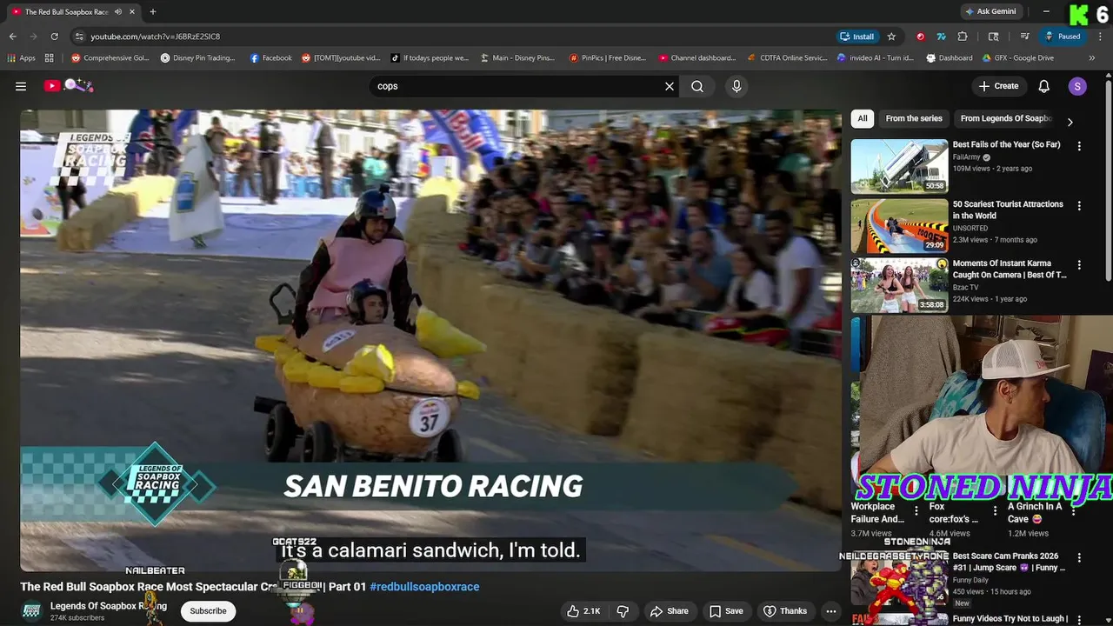Clear the search box text with X
The height and width of the screenshot is (626, 1113).
tap(670, 86)
